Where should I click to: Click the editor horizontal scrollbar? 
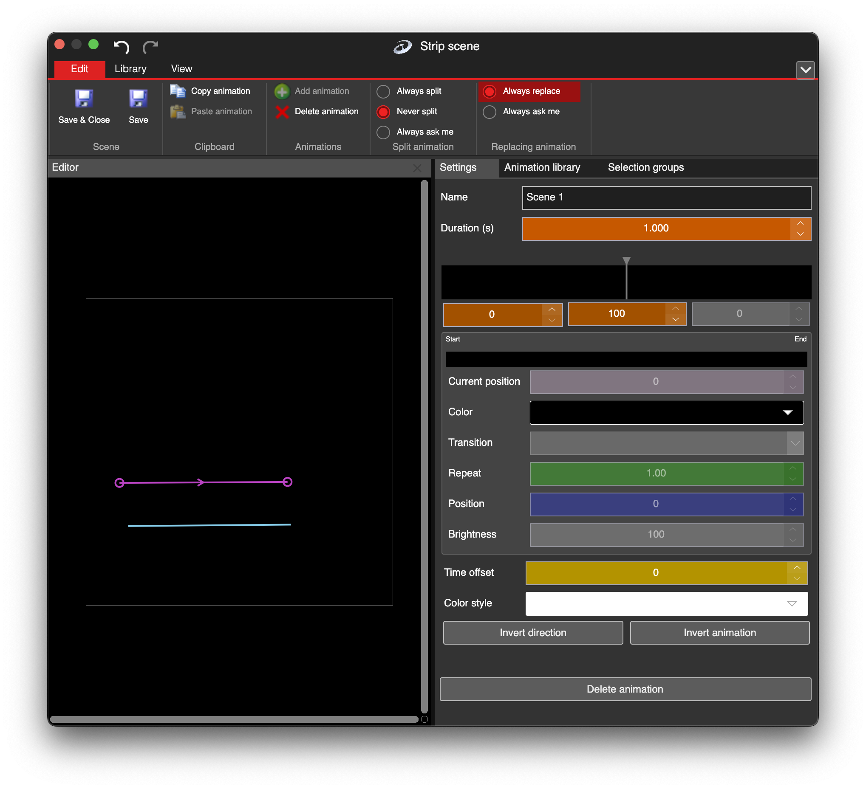234,719
